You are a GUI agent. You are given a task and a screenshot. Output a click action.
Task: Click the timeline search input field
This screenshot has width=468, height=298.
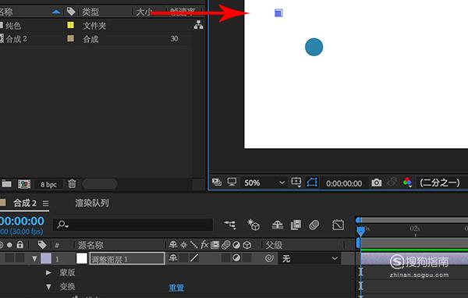pyautogui.click(x=133, y=225)
